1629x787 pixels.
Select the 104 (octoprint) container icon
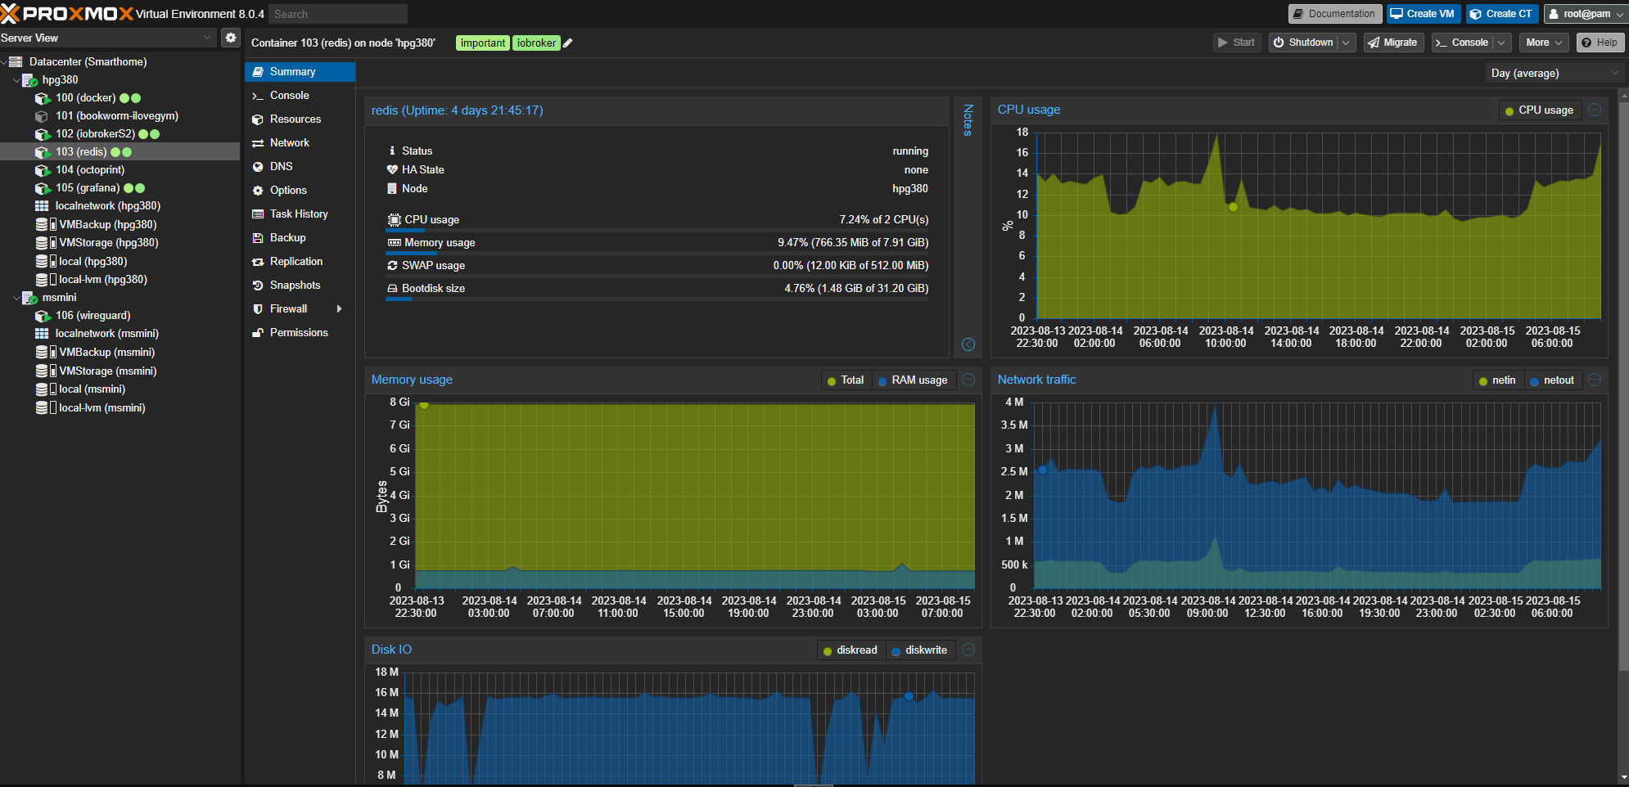point(43,170)
